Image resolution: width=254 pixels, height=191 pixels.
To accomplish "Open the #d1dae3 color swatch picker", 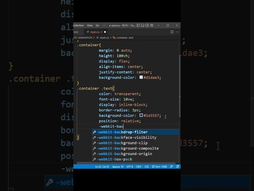I will click(141, 77).
